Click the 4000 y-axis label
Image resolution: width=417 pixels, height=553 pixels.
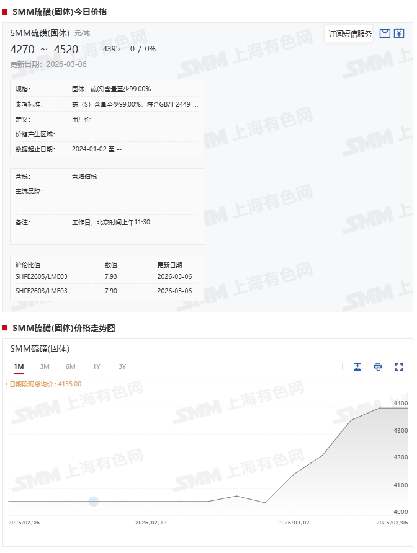400,511
